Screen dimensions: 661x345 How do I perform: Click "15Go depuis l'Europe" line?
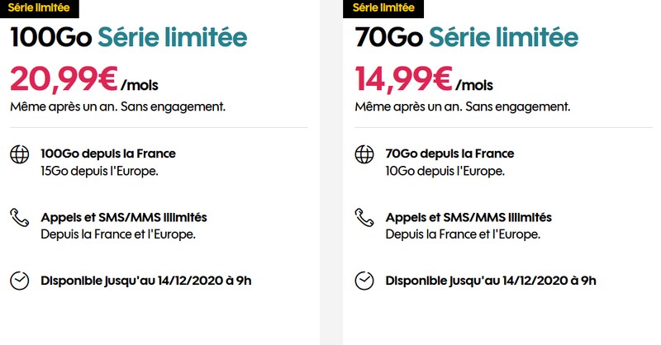pos(99,171)
